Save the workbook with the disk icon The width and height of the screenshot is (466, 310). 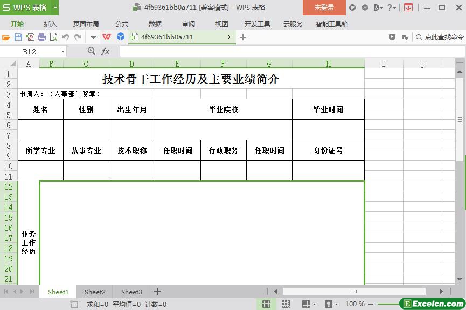pyautogui.click(x=18, y=37)
